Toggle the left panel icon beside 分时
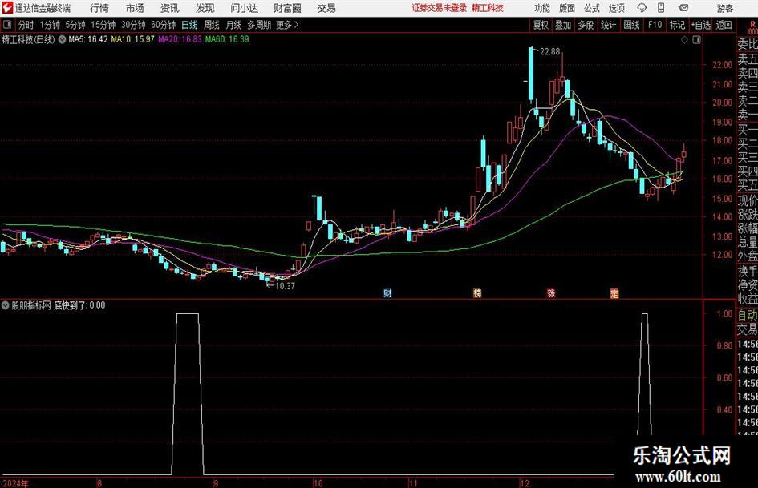 [7, 25]
